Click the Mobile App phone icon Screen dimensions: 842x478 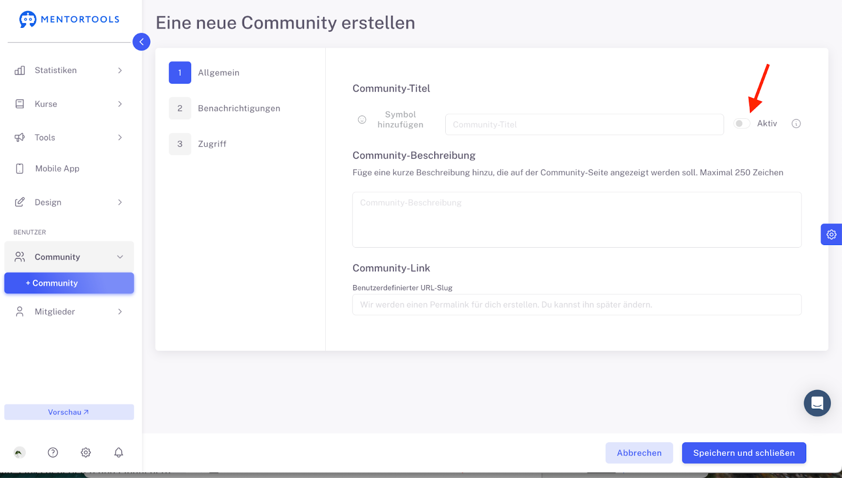[20, 169]
